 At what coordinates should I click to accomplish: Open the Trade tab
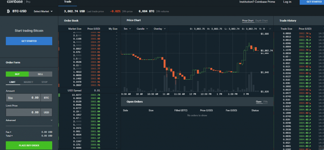click(x=68, y=2)
